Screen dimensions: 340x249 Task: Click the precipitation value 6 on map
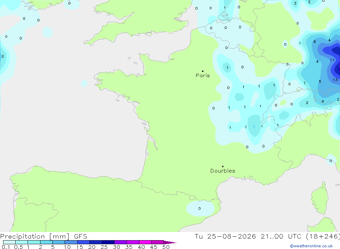tap(314, 41)
